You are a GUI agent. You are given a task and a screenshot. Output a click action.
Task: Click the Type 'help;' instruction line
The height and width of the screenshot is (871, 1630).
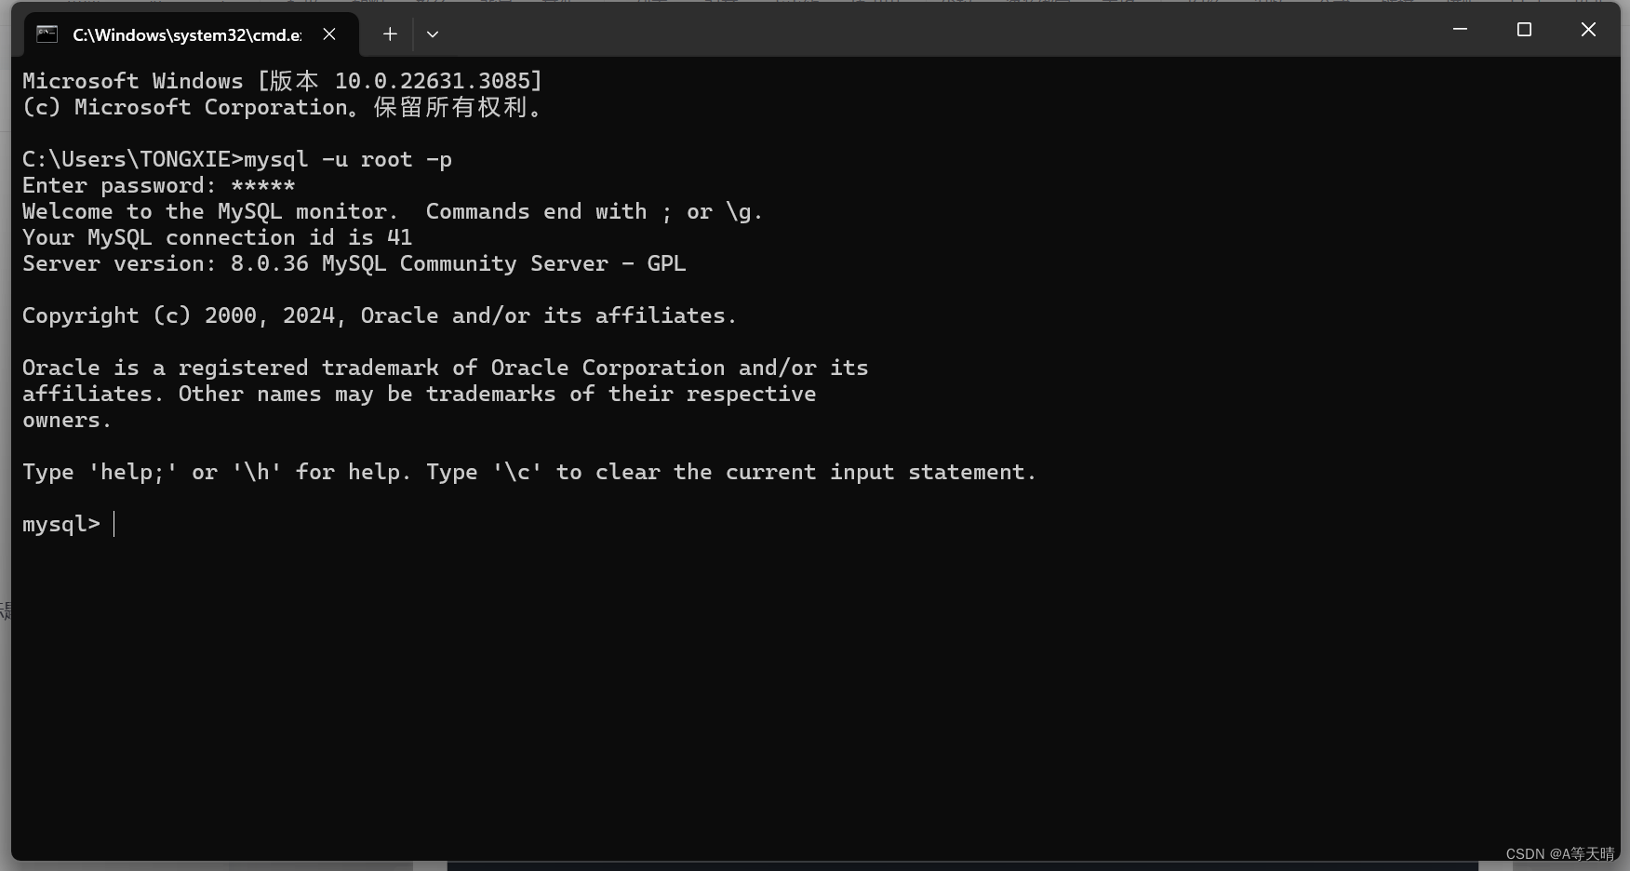tap(528, 472)
